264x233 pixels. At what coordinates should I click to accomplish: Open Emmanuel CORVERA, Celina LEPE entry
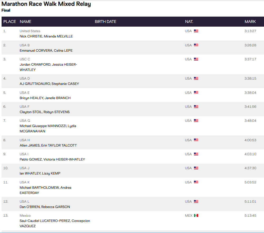pos(46,51)
